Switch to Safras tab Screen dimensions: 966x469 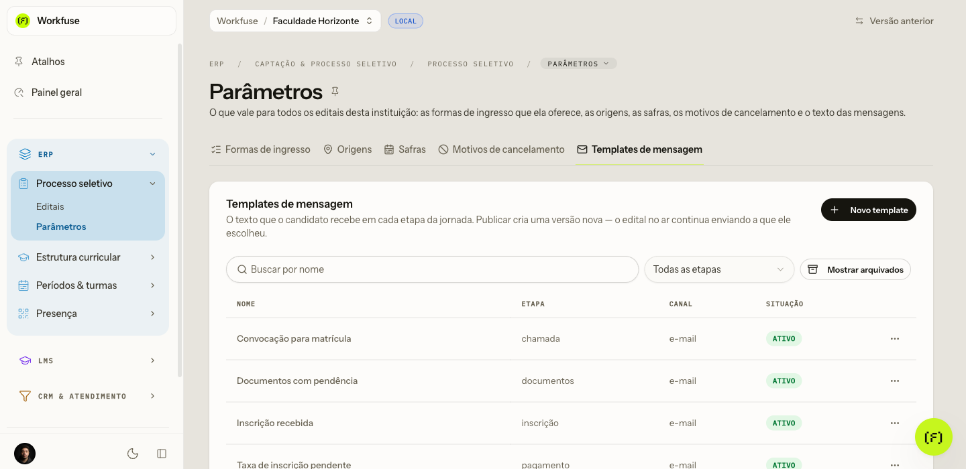(x=405, y=149)
